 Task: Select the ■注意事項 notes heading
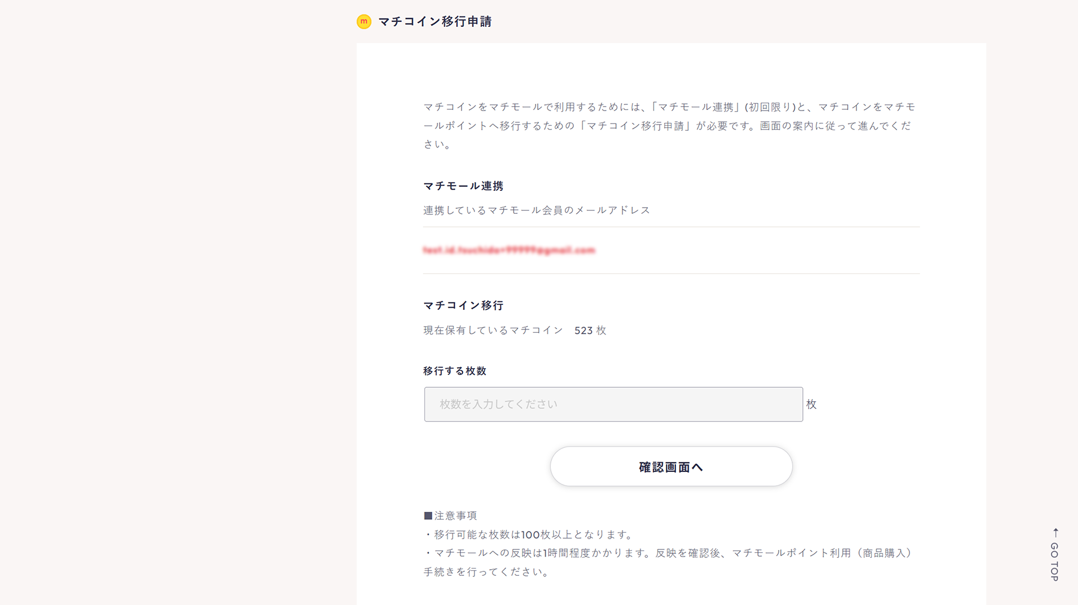tap(450, 515)
